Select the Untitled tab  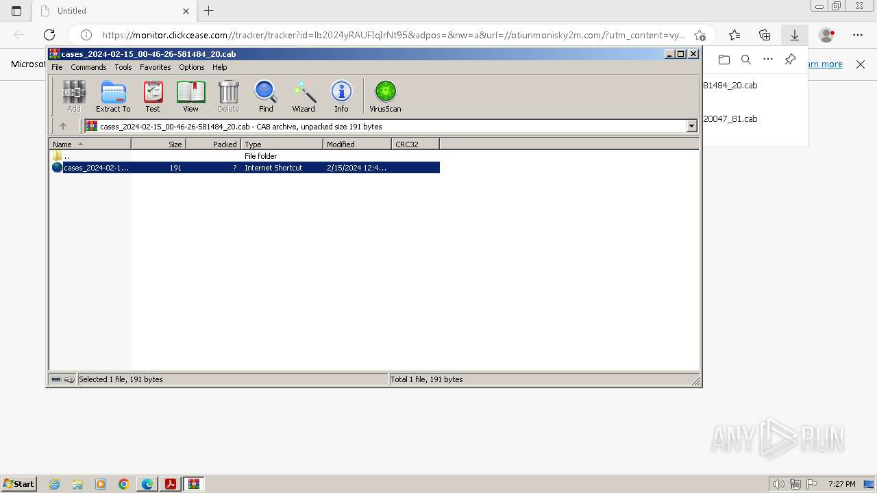coord(114,11)
